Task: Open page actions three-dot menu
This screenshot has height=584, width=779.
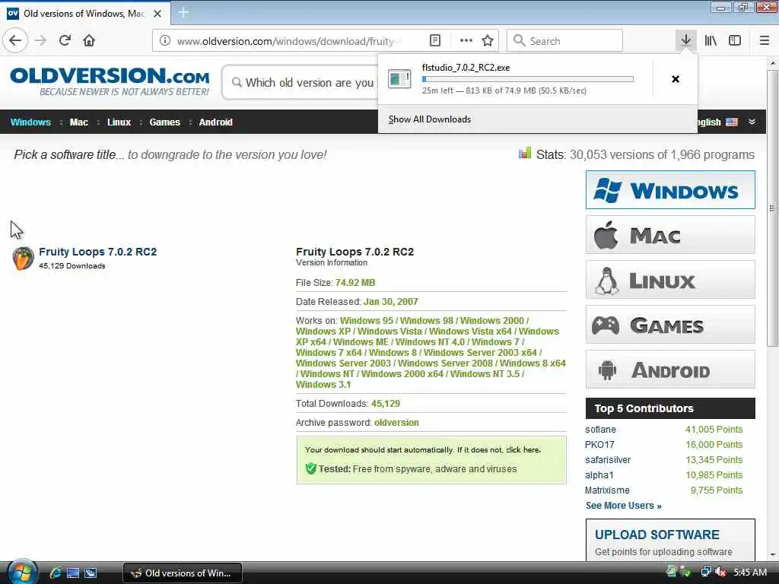Action: click(466, 41)
